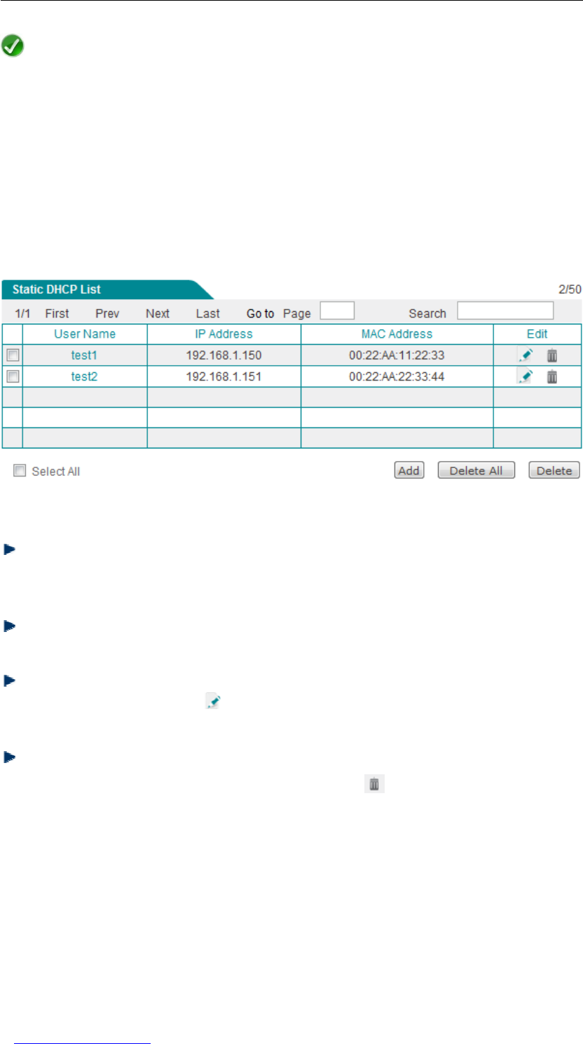Select IP address 192.168.1.150
This screenshot has width=583, height=1044.
point(224,355)
